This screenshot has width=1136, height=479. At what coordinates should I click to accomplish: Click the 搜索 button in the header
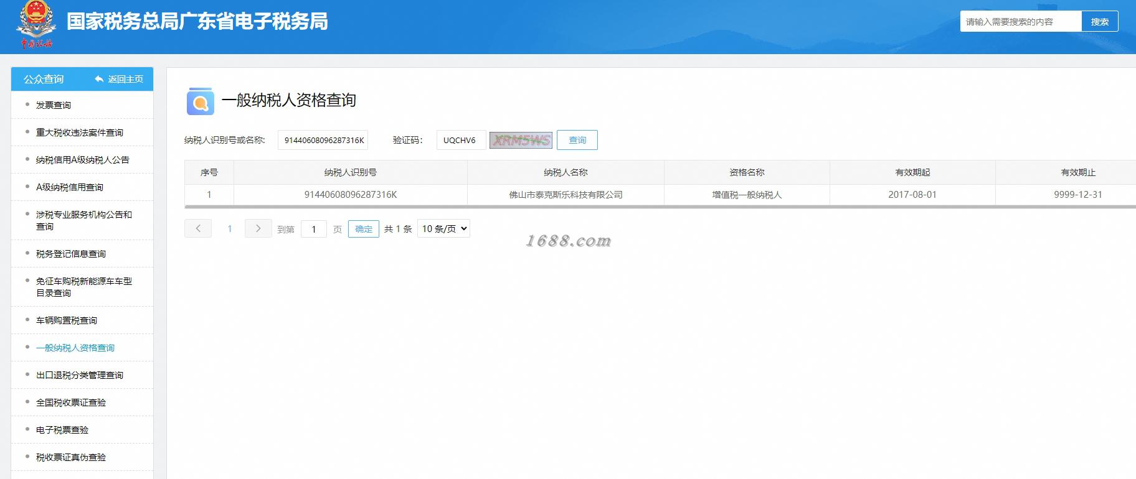[1100, 22]
